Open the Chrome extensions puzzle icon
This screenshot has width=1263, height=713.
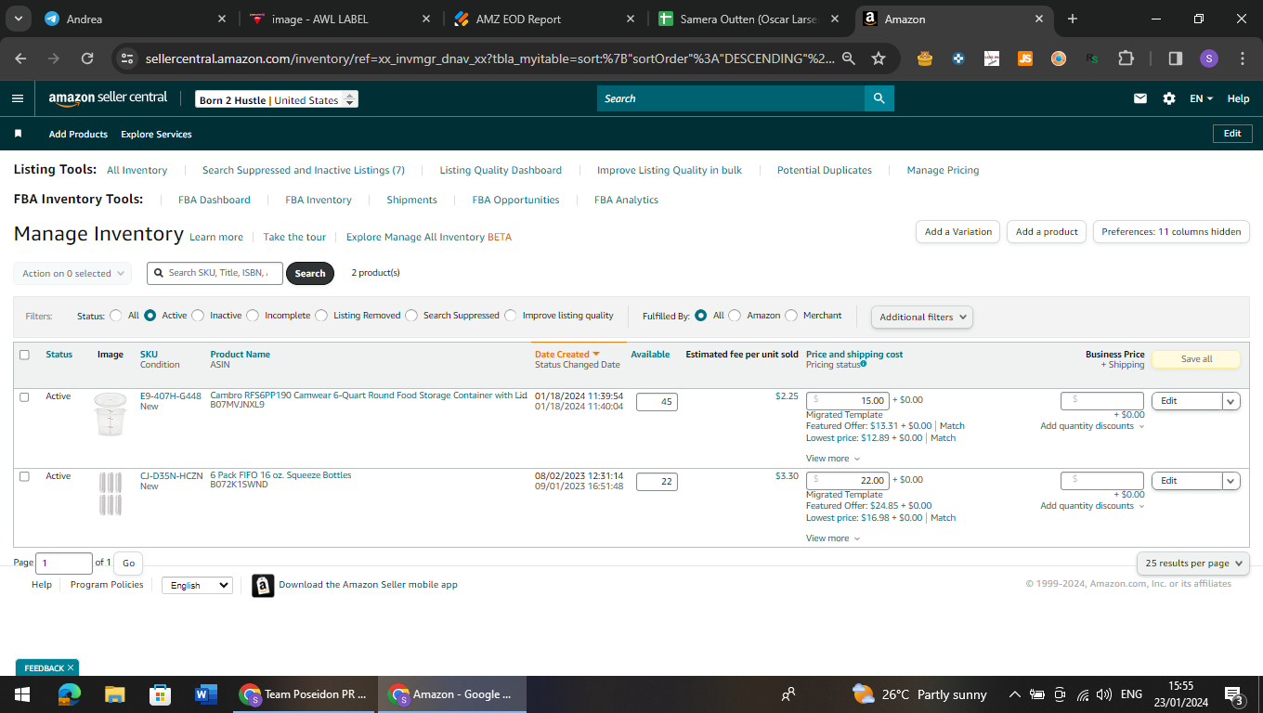click(x=1126, y=58)
